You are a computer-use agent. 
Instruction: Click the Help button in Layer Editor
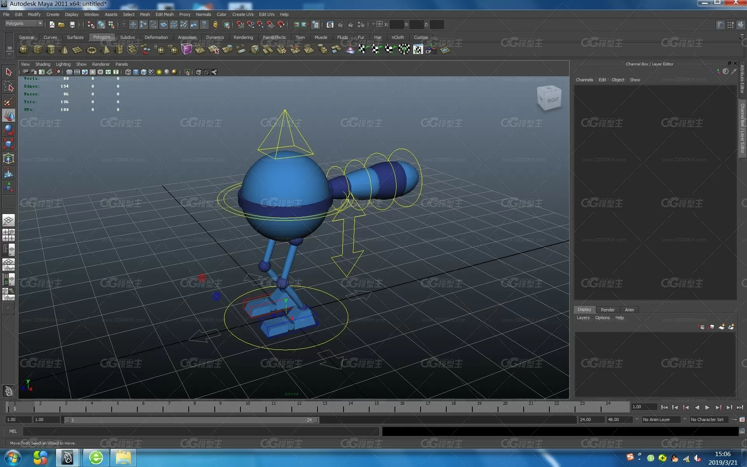(620, 318)
